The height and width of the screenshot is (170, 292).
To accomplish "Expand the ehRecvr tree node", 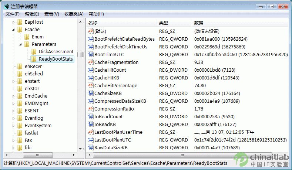I will point(14,67).
